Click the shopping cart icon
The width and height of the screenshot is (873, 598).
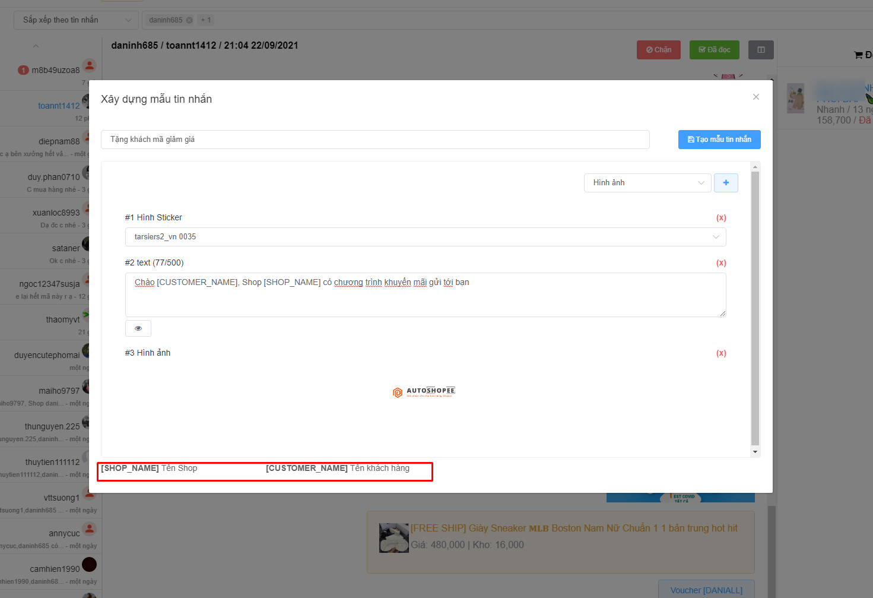(858, 55)
